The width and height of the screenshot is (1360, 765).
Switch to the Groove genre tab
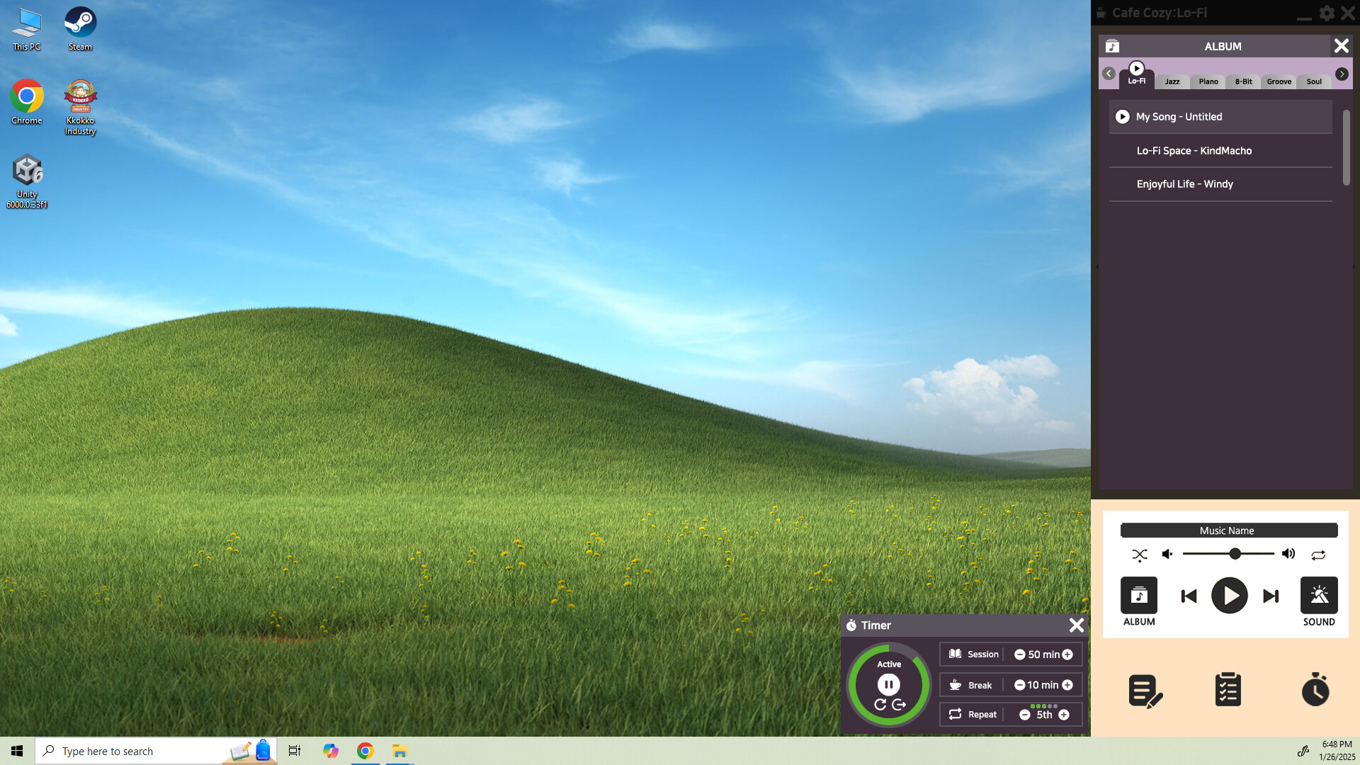click(1279, 81)
